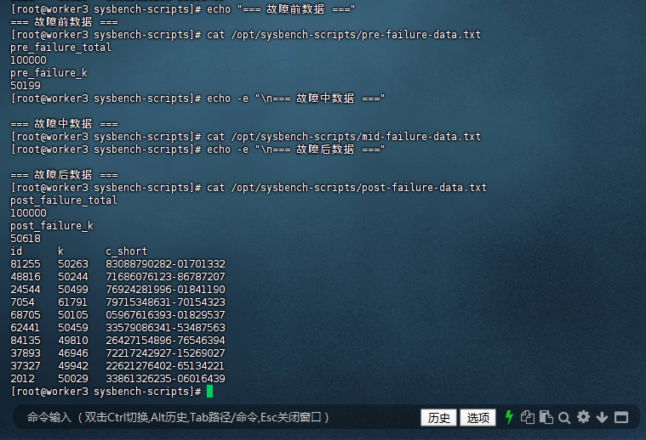The image size is (646, 440).
Task: Click k value 50499
Action: coord(73,290)
